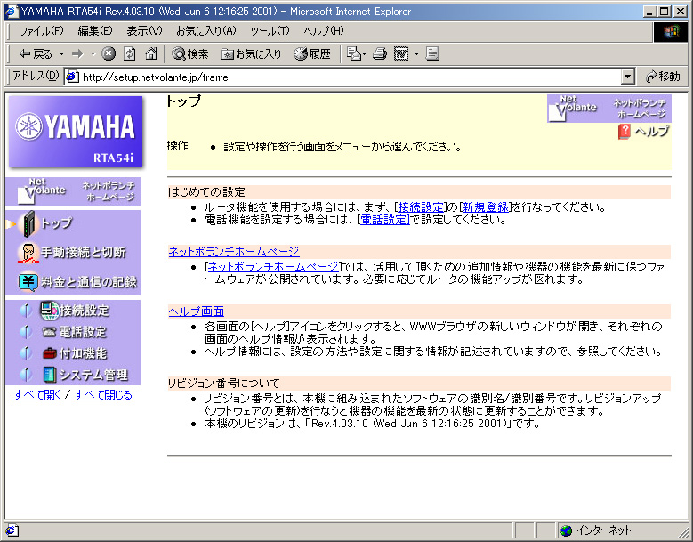Click the Refresh page toolbar icon

click(130, 53)
